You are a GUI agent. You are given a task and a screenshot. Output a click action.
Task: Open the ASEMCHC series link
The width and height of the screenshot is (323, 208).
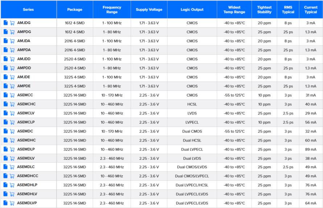[x=26, y=104]
